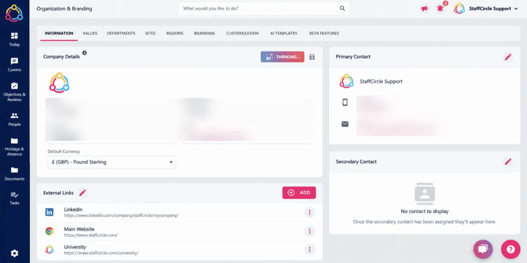Switch to the Regions tab

[x=175, y=33]
